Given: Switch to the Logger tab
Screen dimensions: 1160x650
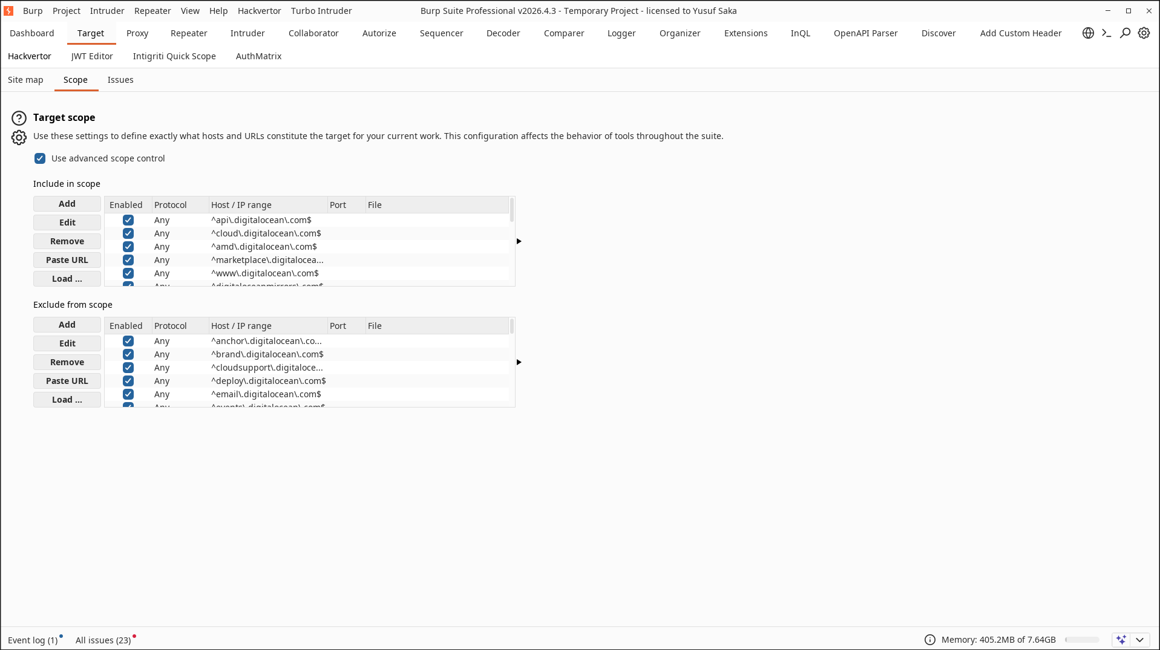Looking at the screenshot, I should point(621,33).
